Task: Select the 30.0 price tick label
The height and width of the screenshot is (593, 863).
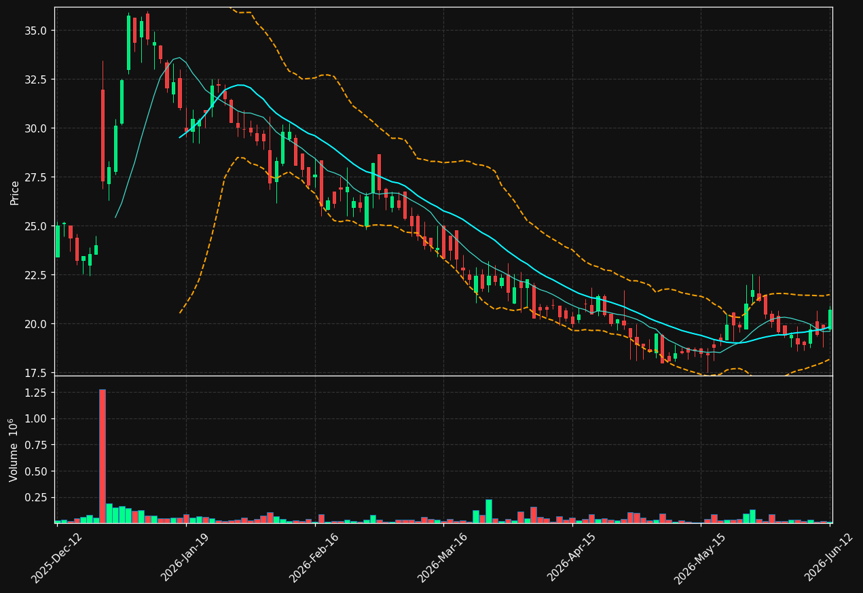Action: tap(37, 128)
